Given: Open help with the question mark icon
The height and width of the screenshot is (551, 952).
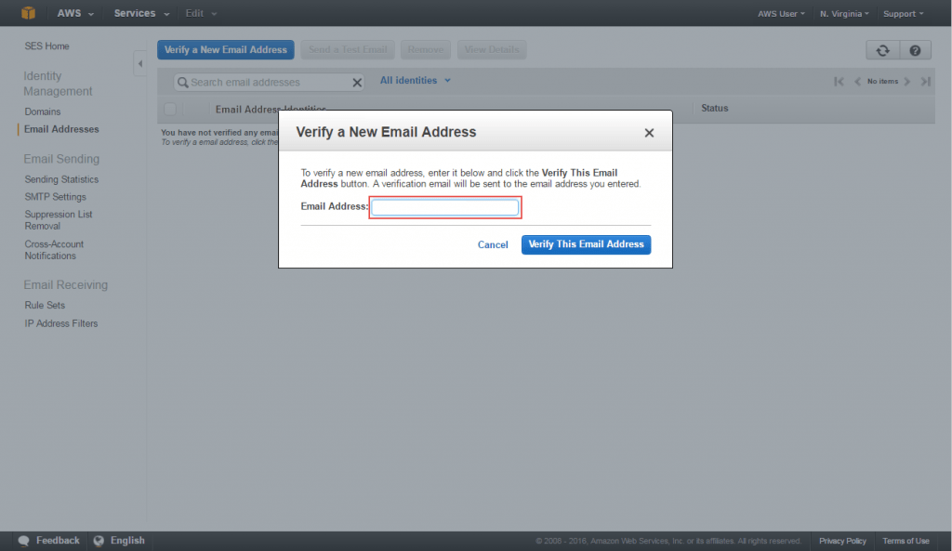Looking at the screenshot, I should (915, 51).
